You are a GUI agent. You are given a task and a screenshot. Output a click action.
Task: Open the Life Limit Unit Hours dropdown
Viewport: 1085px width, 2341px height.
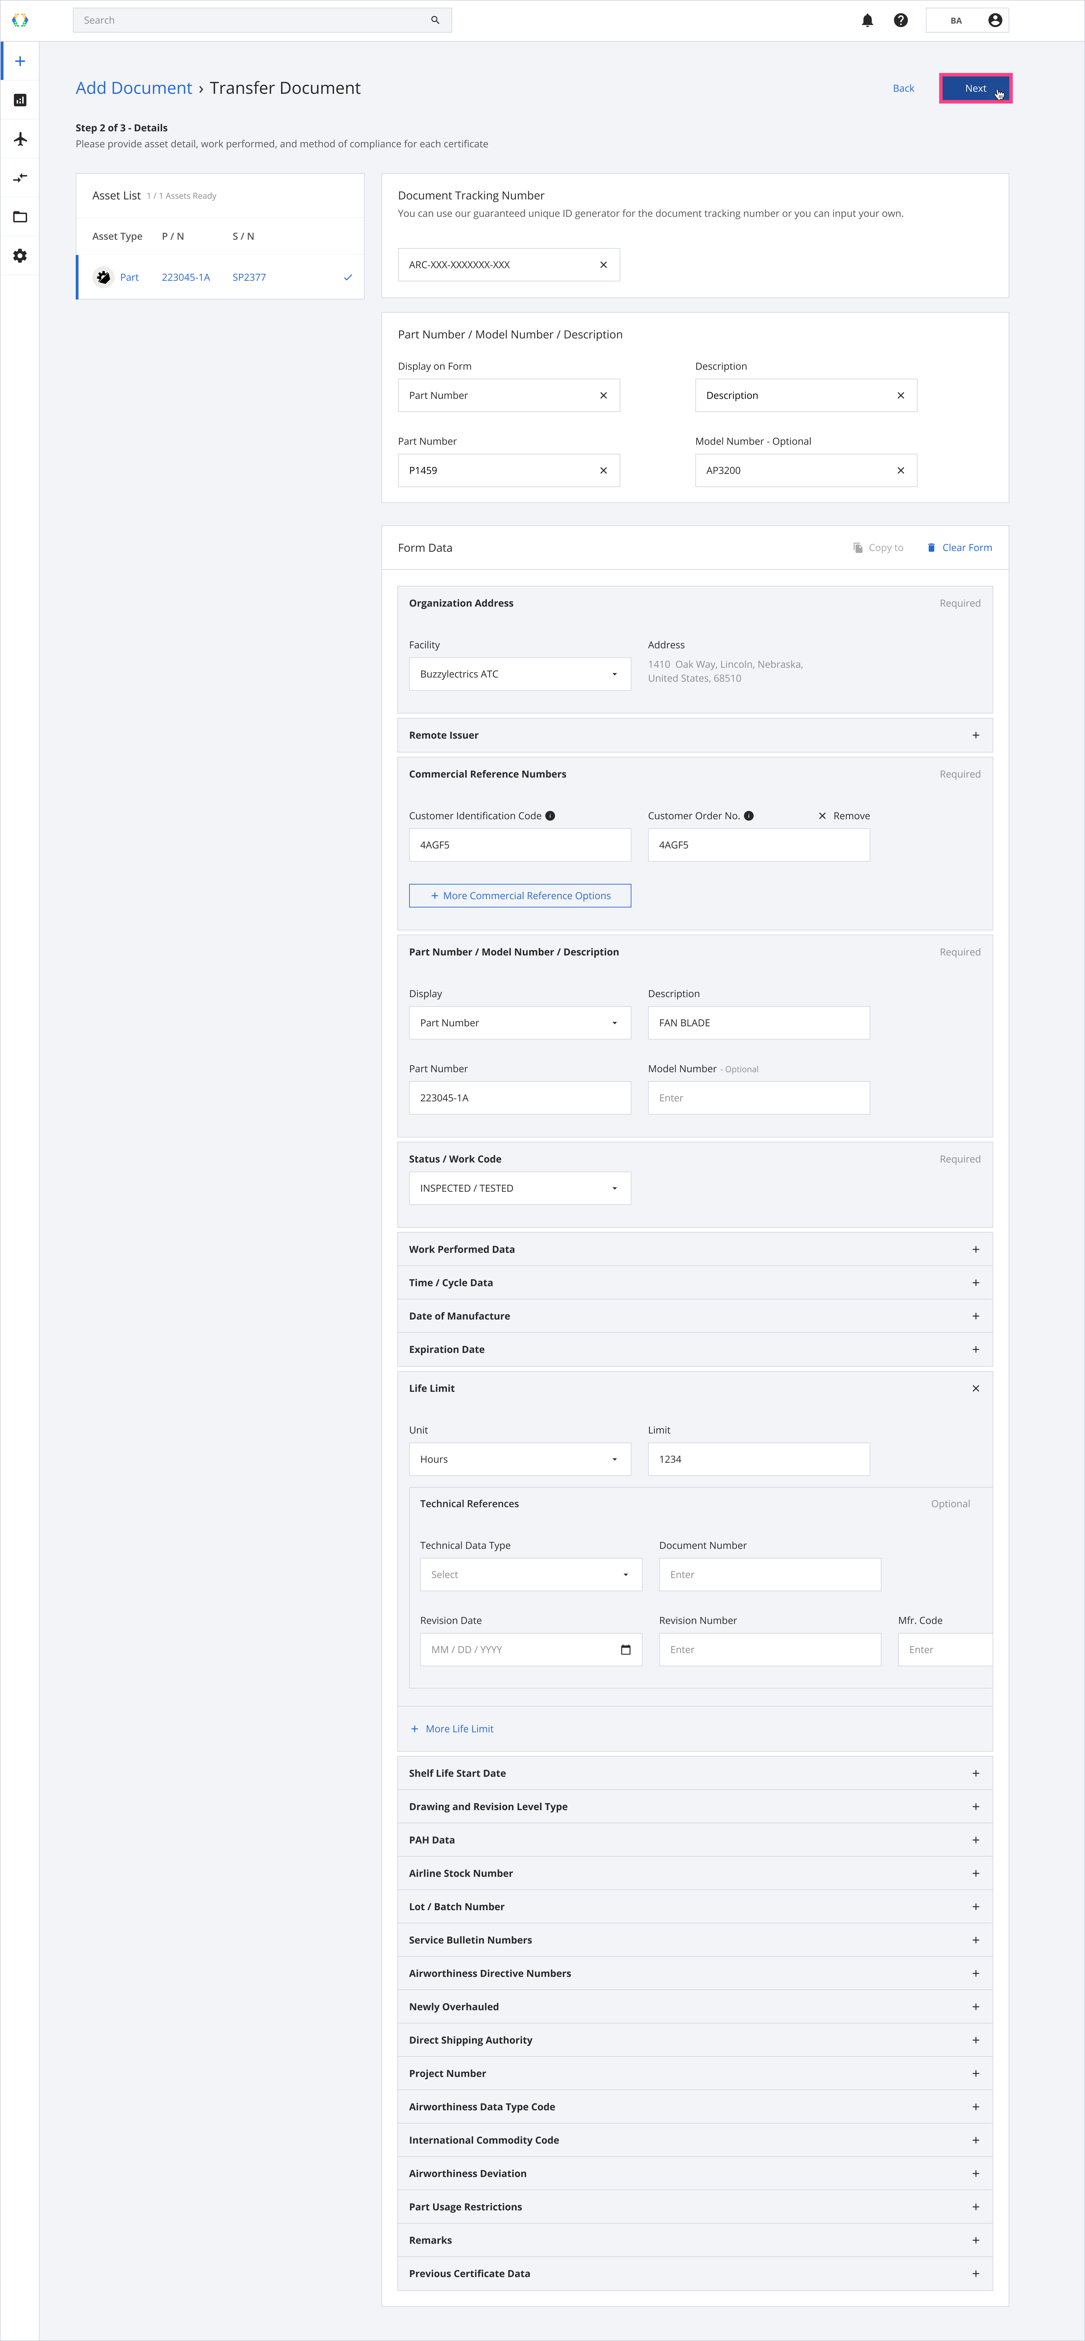point(520,1460)
